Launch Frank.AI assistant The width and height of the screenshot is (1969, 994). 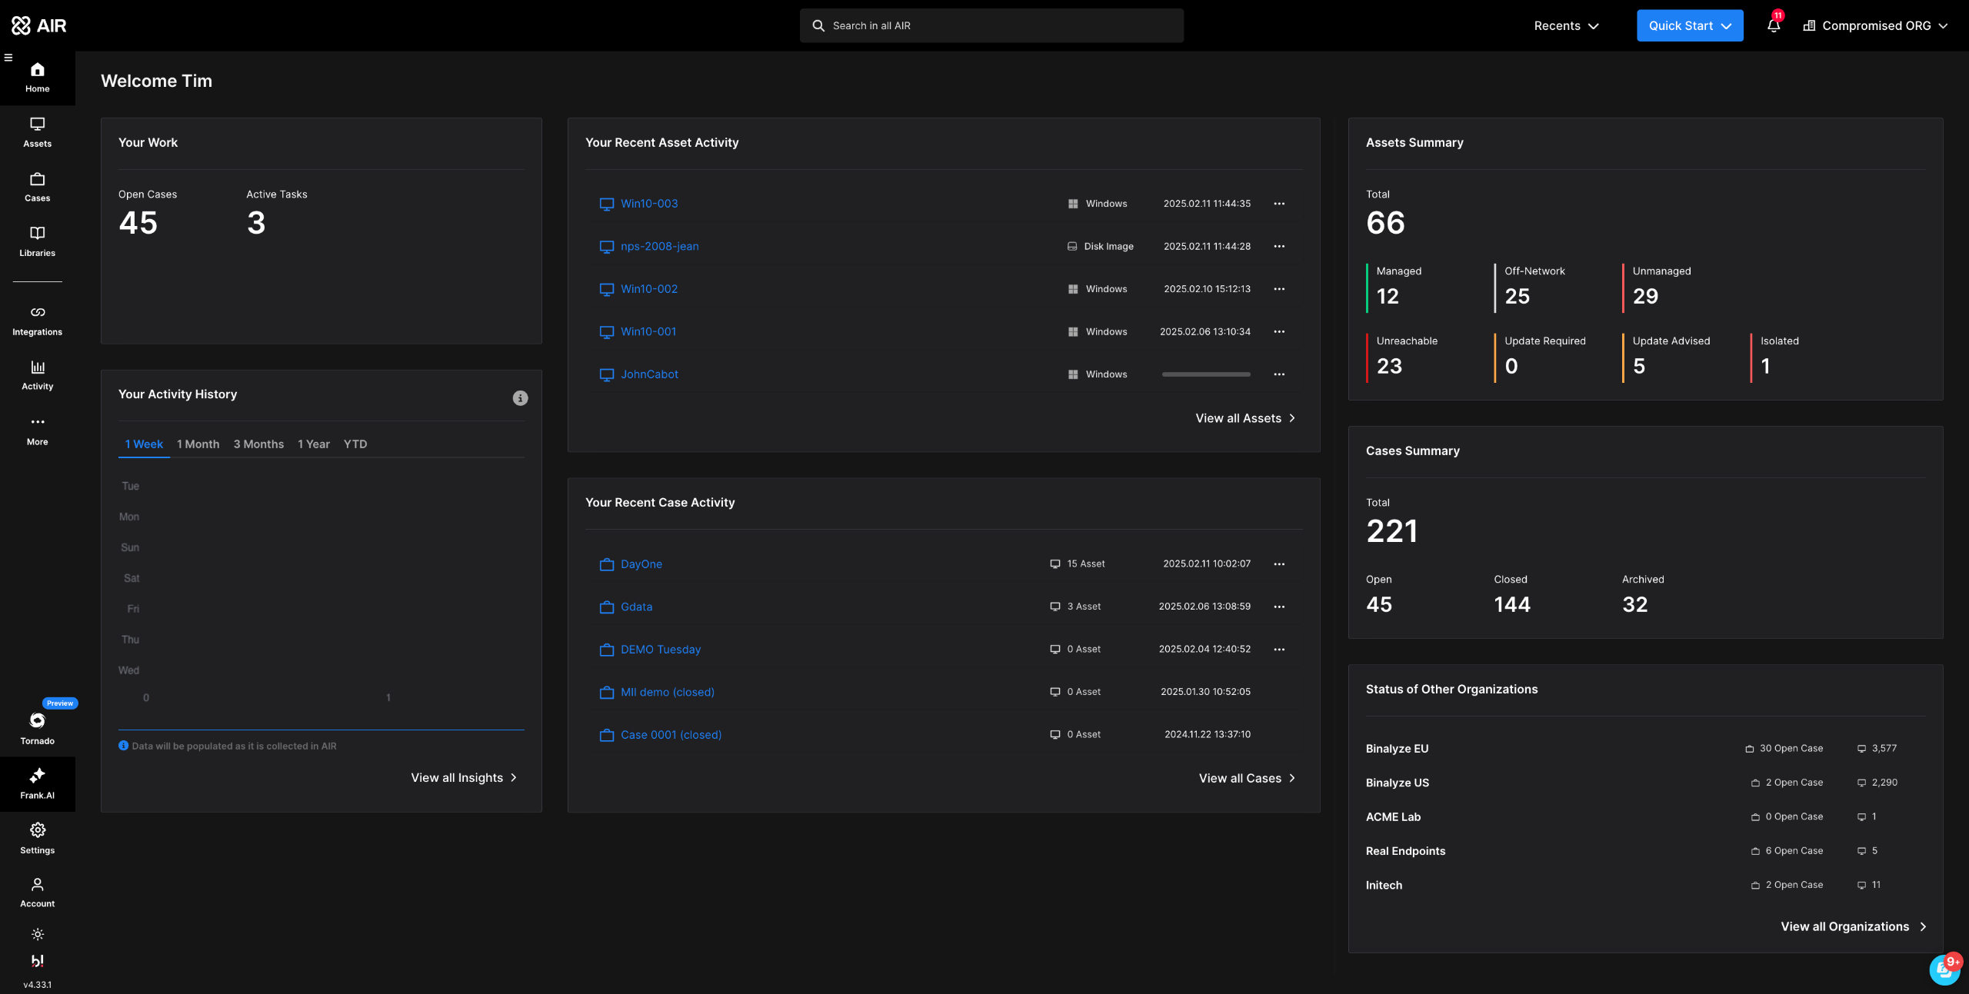tap(37, 783)
